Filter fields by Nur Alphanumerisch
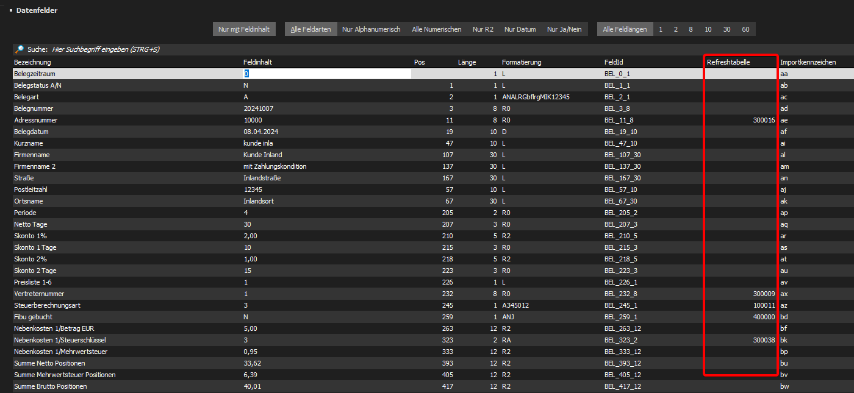 pyautogui.click(x=371, y=29)
